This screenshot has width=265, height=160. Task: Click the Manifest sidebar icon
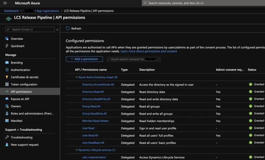click(7, 121)
